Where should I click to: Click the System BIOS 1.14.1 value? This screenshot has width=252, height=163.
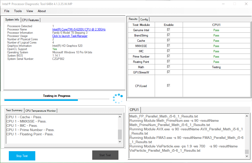click(56, 56)
